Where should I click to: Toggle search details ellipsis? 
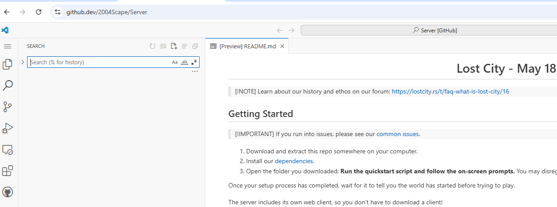tap(195, 71)
